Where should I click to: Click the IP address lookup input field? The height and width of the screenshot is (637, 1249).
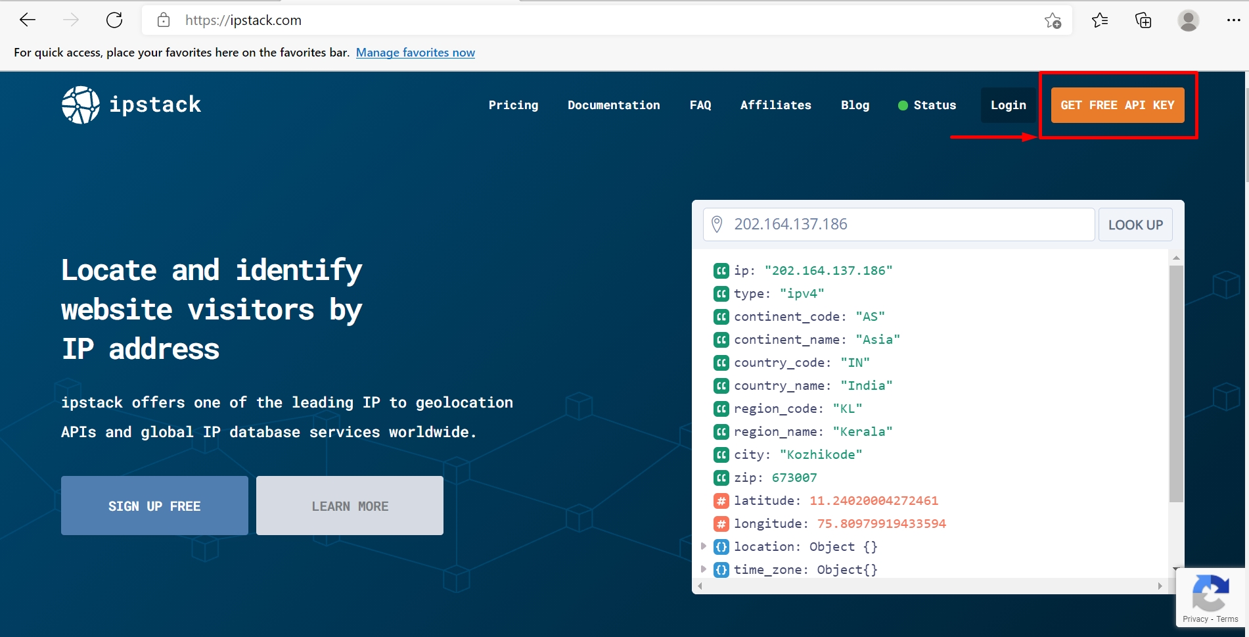(x=899, y=225)
